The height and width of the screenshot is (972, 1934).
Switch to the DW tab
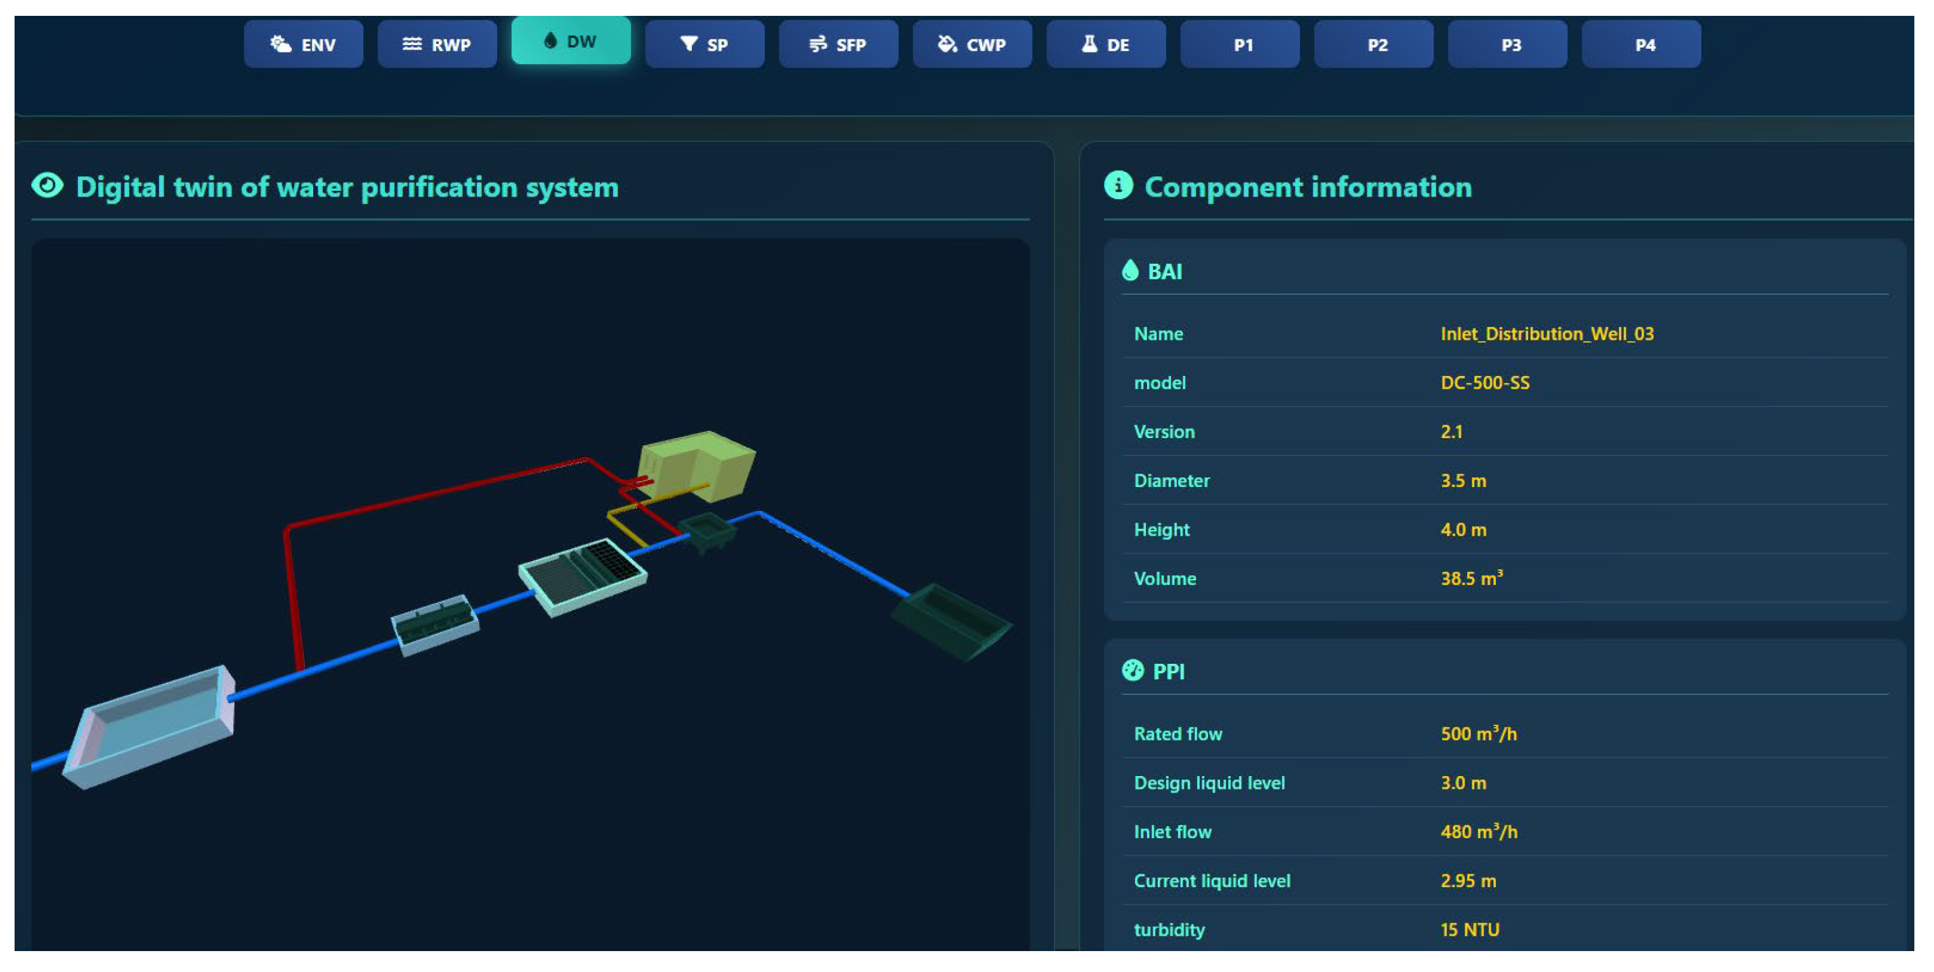[x=571, y=41]
